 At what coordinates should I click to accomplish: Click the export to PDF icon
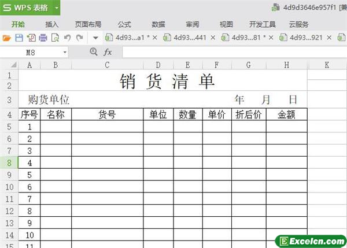click(x=31, y=38)
